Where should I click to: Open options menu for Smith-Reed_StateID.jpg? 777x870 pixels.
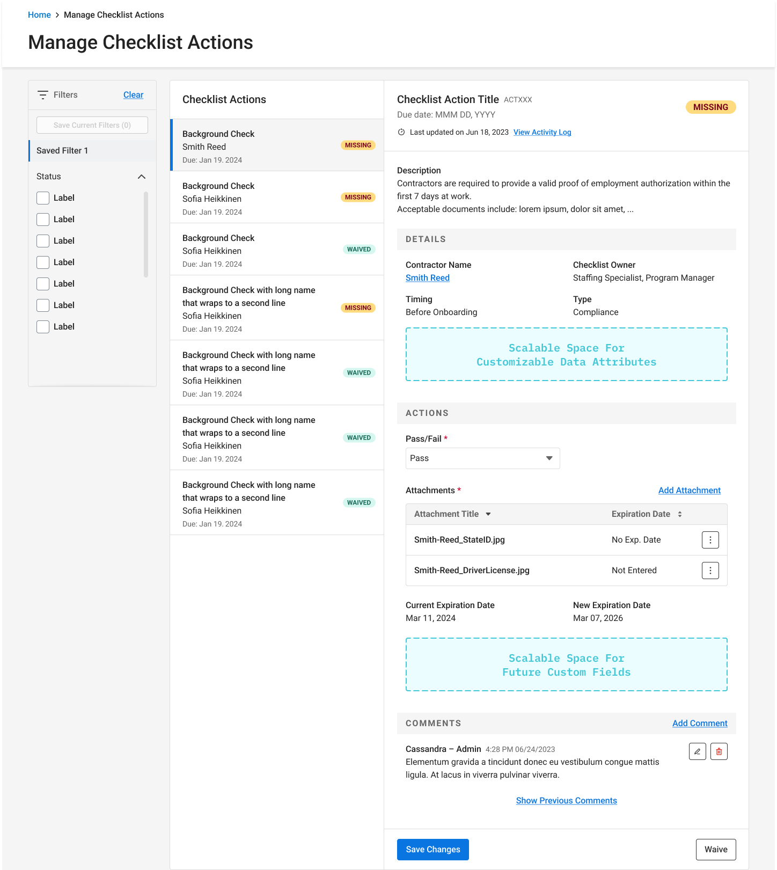(x=710, y=540)
